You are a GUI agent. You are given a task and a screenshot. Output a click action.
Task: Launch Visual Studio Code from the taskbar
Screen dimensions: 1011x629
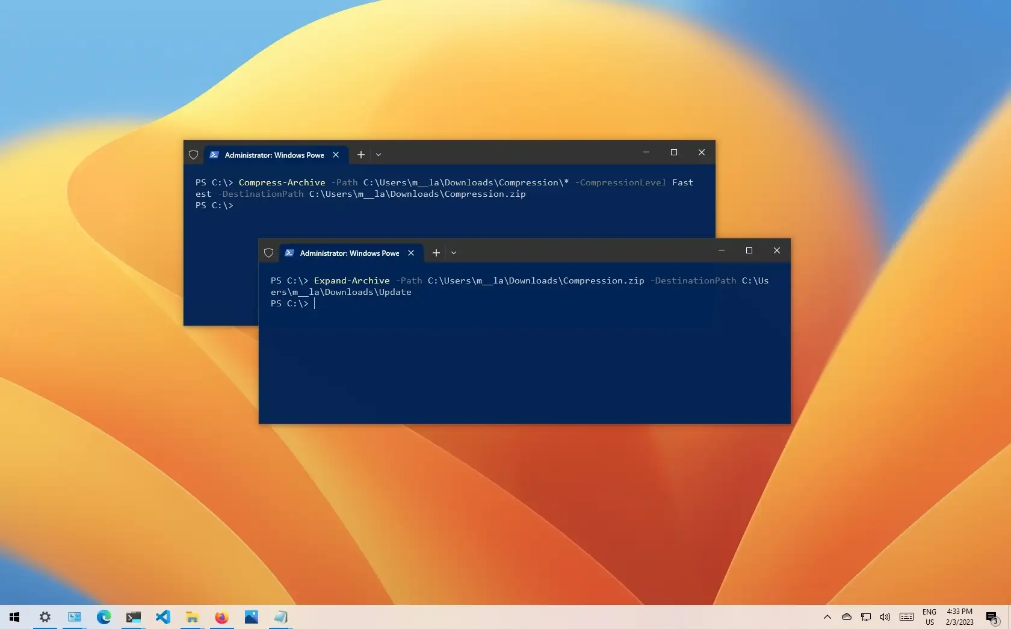[162, 617]
